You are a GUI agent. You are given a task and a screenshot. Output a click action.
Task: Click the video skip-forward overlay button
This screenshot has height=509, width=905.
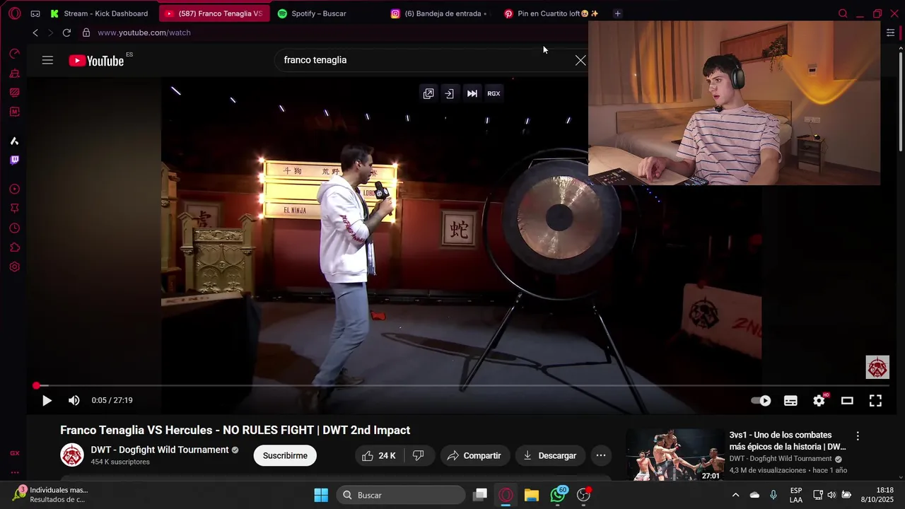click(472, 93)
